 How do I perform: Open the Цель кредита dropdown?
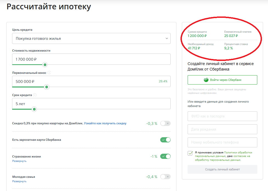pos(91,38)
